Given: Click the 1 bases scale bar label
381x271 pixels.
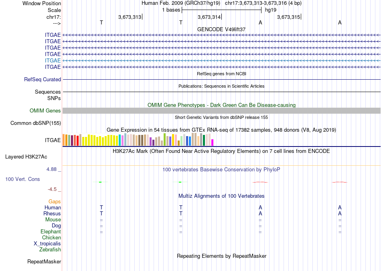Looking at the screenshot, I should click(x=171, y=10).
